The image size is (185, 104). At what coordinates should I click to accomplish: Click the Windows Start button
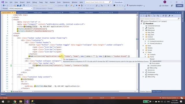[3, 101]
